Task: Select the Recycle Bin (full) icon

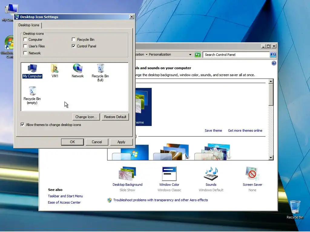Action: pos(100,73)
